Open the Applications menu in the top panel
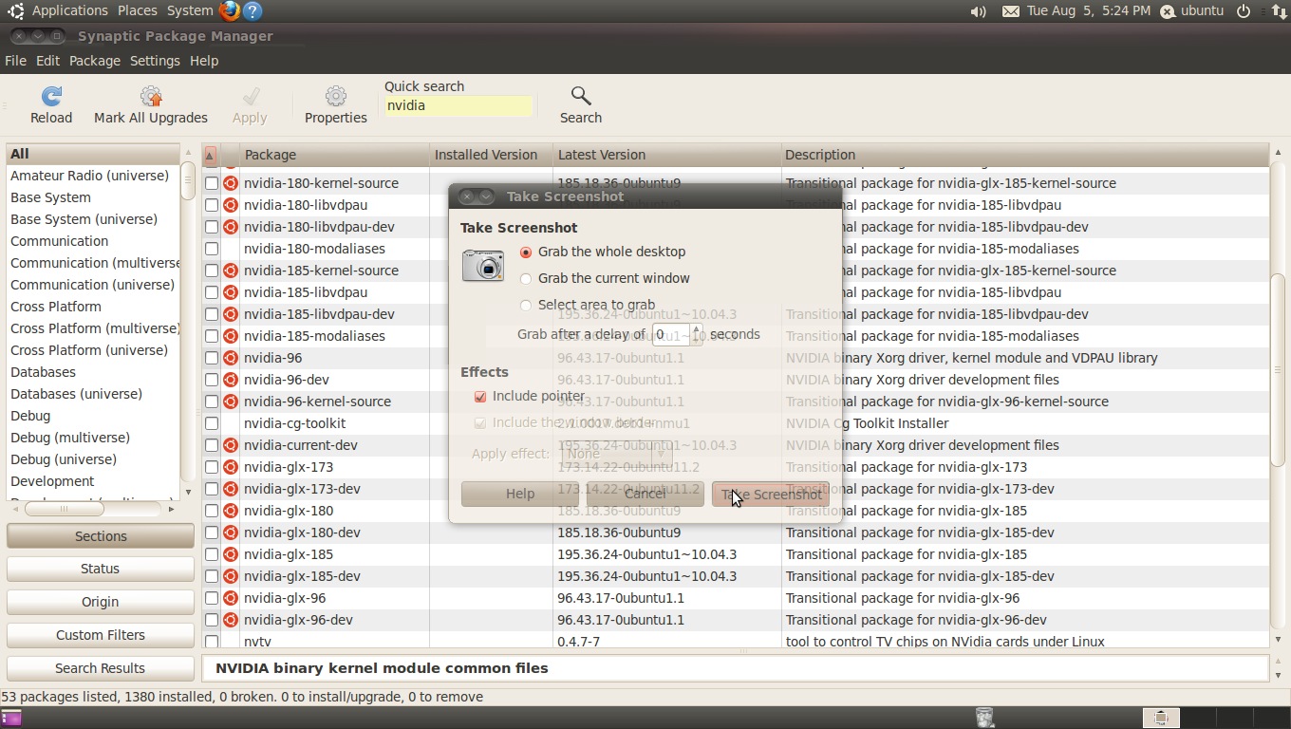The width and height of the screenshot is (1291, 729). coord(70,10)
